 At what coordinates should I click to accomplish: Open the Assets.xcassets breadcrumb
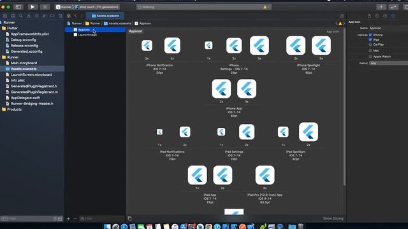pyautogui.click(x=117, y=24)
